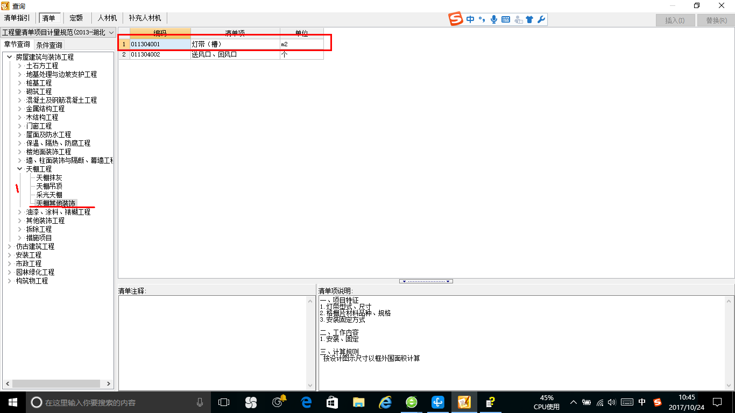Click the Sogou input logo icon
Image resolution: width=735 pixels, height=413 pixels.
[456, 19]
